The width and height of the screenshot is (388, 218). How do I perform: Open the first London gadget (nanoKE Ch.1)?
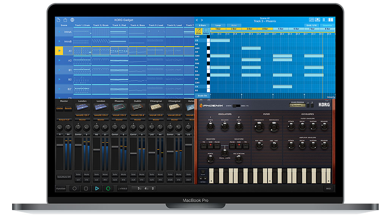[82, 107]
